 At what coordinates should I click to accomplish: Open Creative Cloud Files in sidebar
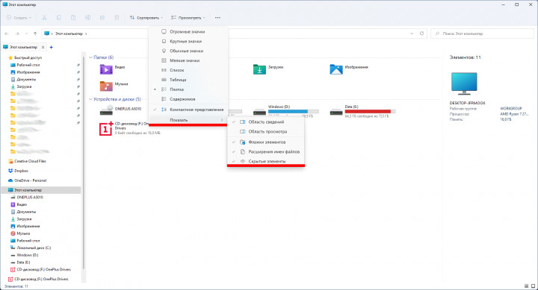30,161
